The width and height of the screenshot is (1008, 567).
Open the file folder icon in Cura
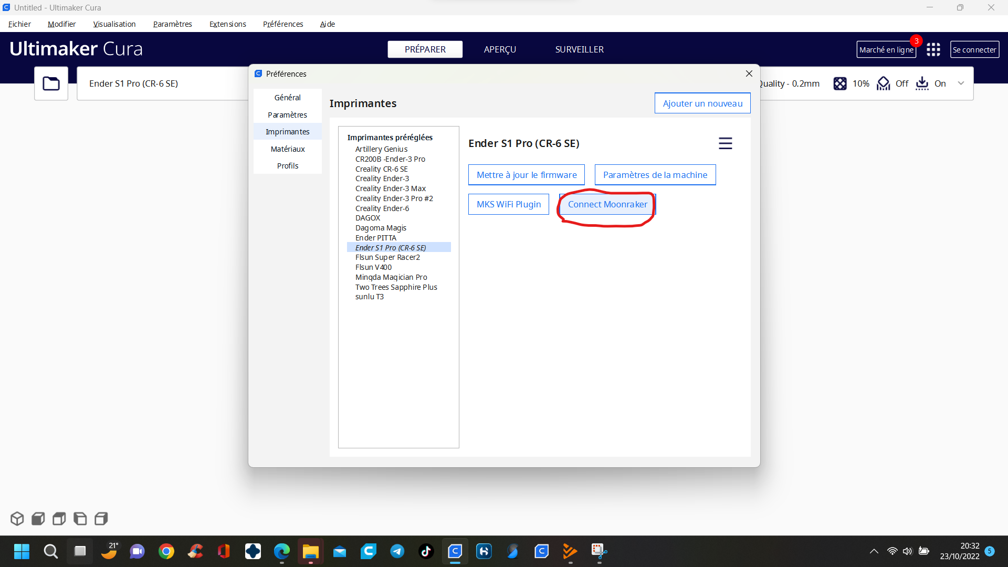(51, 83)
